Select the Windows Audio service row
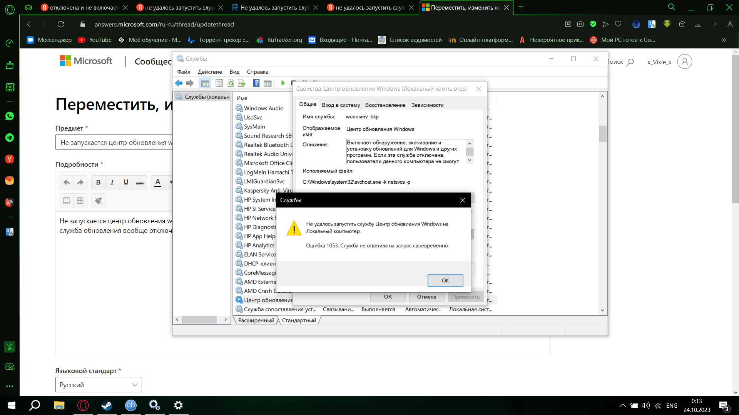 pyautogui.click(x=264, y=108)
